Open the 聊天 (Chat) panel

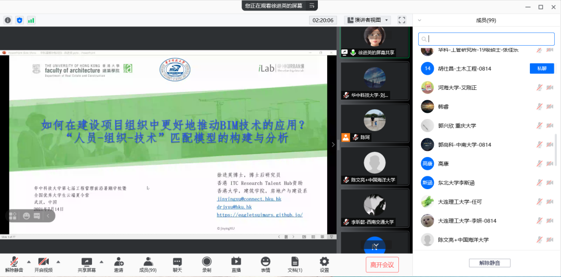177,264
